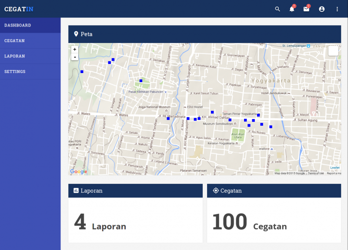Go to Dashboard in the sidebar
The width and height of the screenshot is (348, 250).
pyautogui.click(x=18, y=25)
